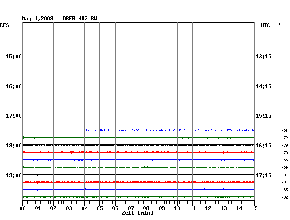Click the UTC time axis header
Screen dimensions: 290x220
[x=265, y=25]
